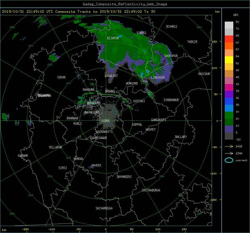The image size is (250, 233).
Task: Click the YELLAPUR city label
Action: click(x=55, y=147)
